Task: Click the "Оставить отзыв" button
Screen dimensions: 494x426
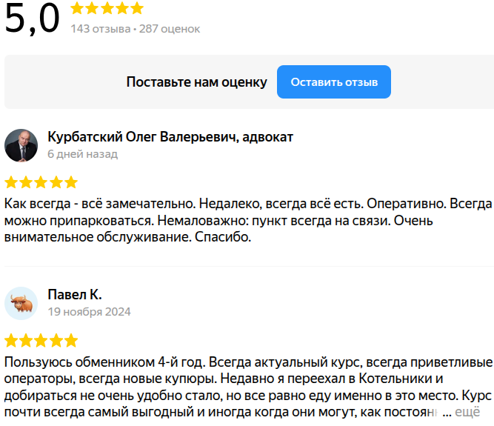Action: pos(334,82)
